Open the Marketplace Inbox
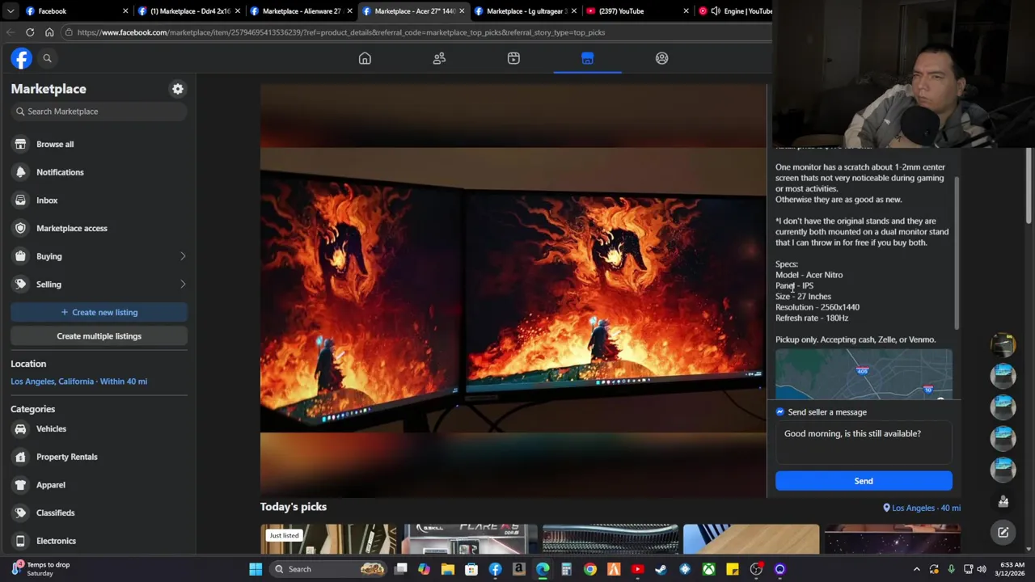Viewport: 1035px width, 582px height. click(99, 200)
